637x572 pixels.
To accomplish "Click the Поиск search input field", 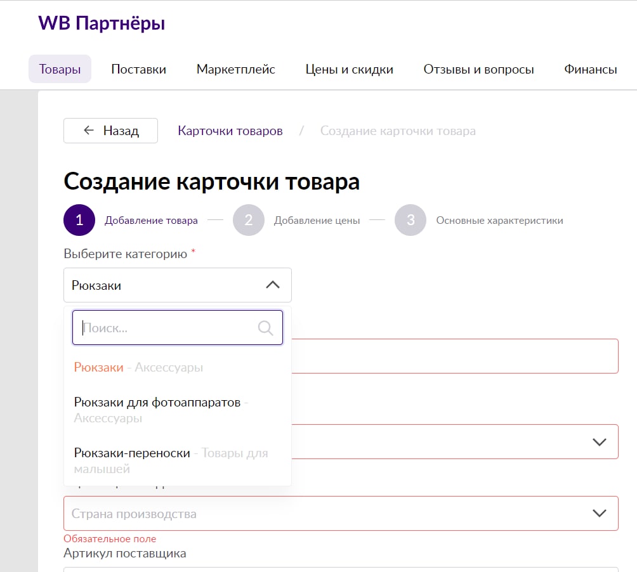I will (x=168, y=328).
